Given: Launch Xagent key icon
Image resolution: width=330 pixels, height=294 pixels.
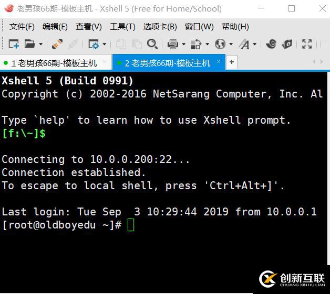Looking at the screenshot, I should (x=287, y=44).
